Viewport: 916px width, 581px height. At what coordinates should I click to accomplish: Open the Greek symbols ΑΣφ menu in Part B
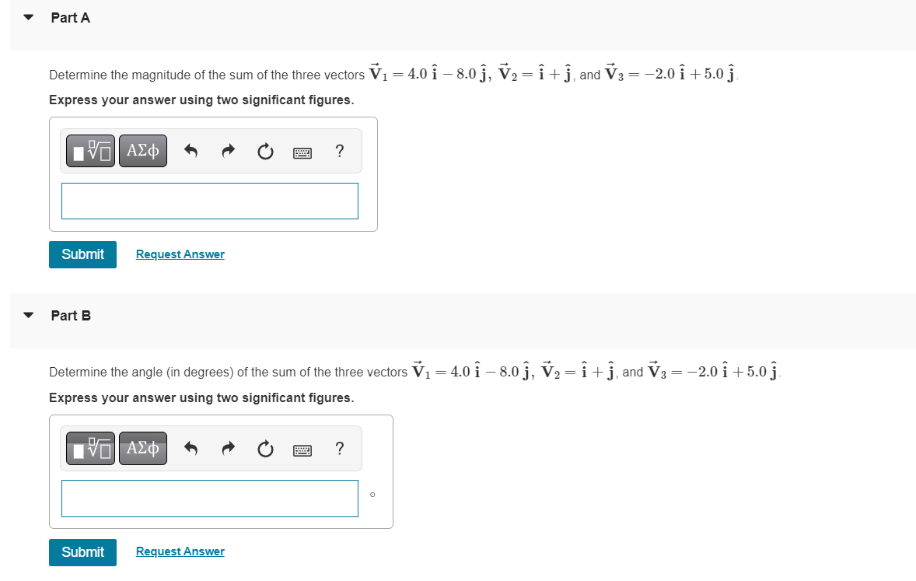pos(143,448)
